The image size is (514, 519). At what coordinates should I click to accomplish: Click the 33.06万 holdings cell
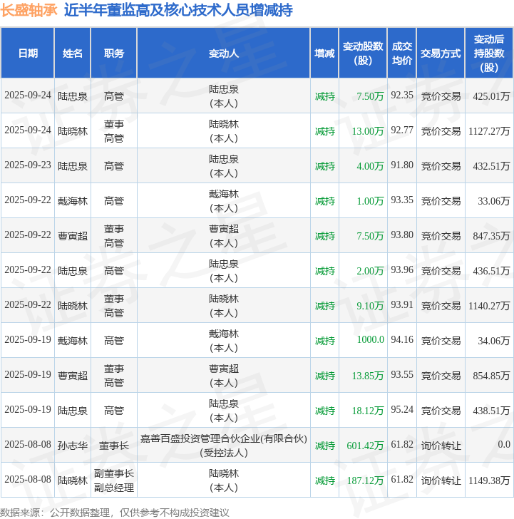[x=489, y=200]
